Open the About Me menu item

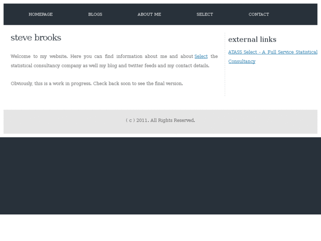click(149, 14)
